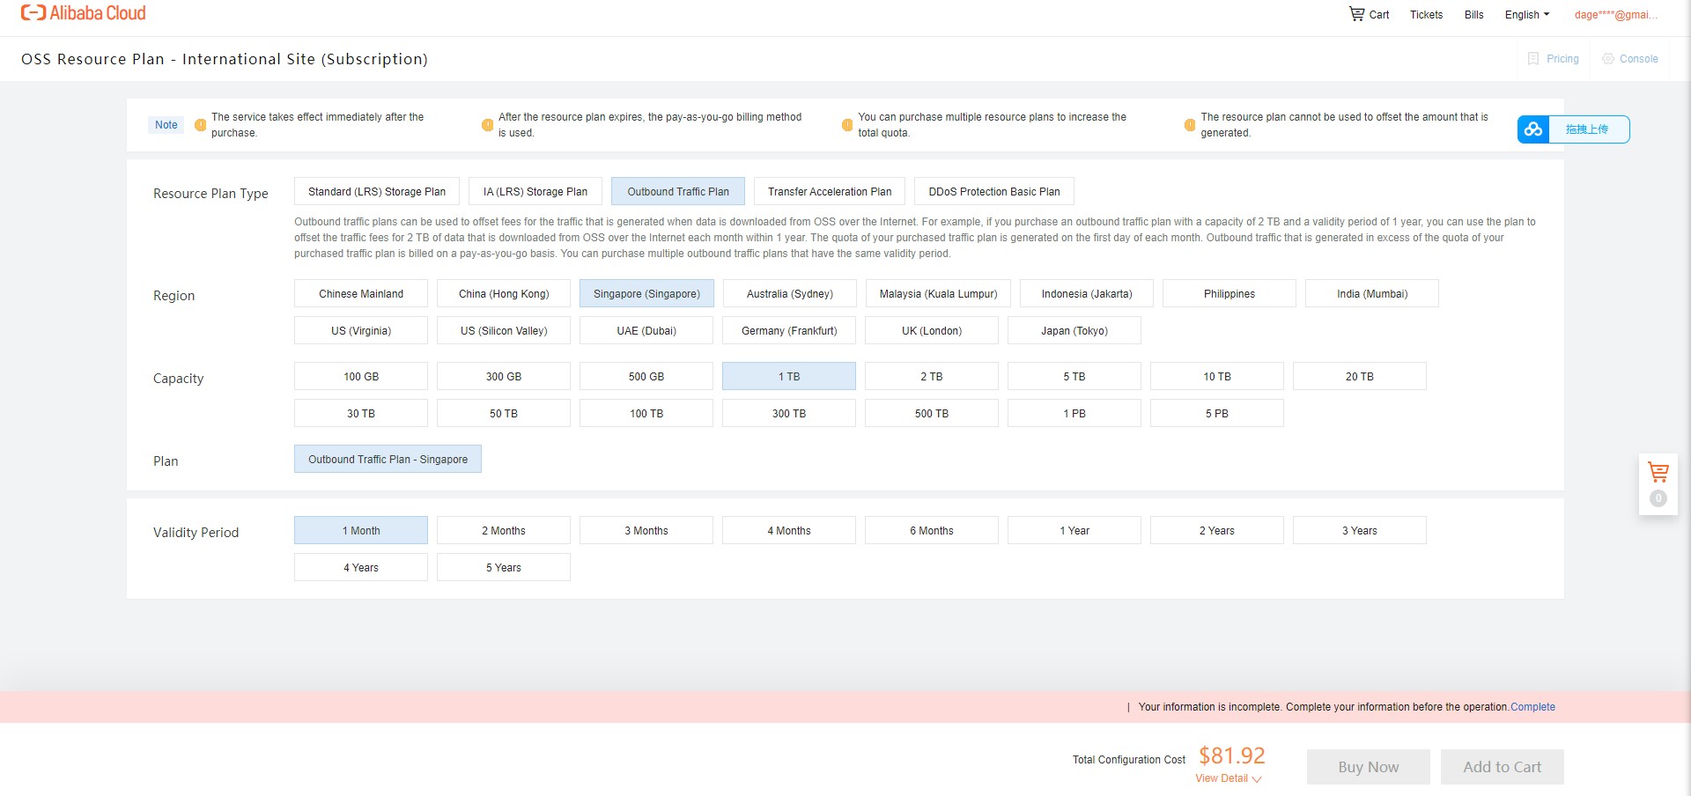
Task: Choose Japan (Tokyo) region
Action: coord(1074,331)
